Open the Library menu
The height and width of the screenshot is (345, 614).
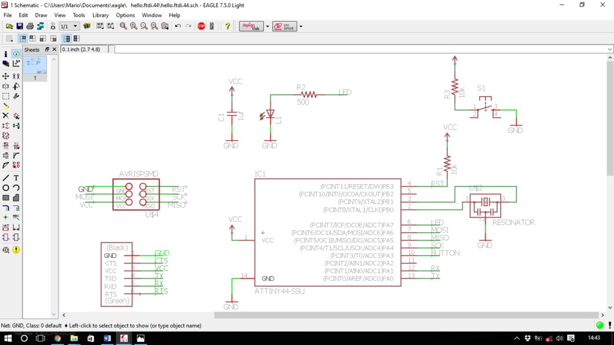click(100, 15)
